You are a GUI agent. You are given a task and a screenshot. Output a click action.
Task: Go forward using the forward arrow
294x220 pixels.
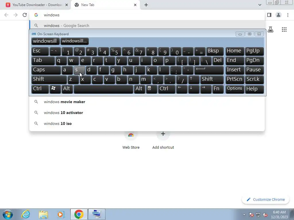point(16,15)
